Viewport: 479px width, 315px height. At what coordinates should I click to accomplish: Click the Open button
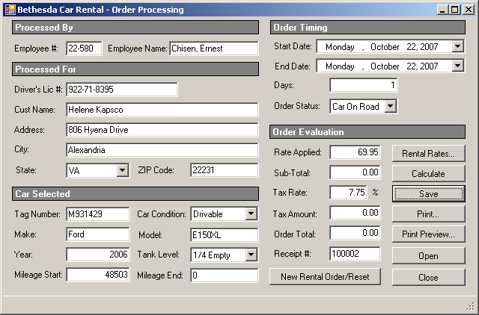pyautogui.click(x=429, y=256)
